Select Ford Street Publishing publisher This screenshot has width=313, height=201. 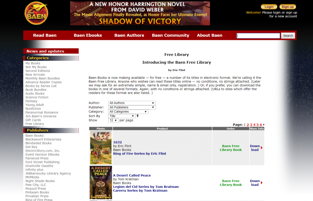point(42,162)
